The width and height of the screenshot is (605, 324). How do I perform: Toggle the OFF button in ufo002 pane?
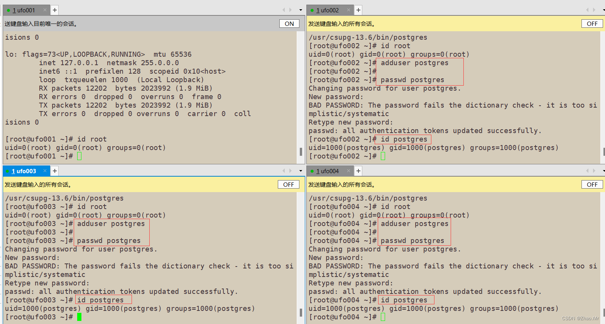tap(592, 24)
